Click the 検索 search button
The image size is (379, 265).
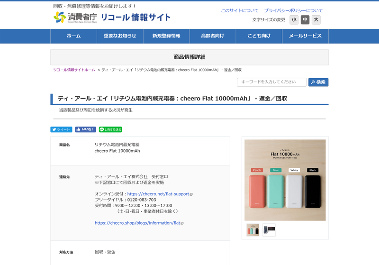(x=318, y=82)
